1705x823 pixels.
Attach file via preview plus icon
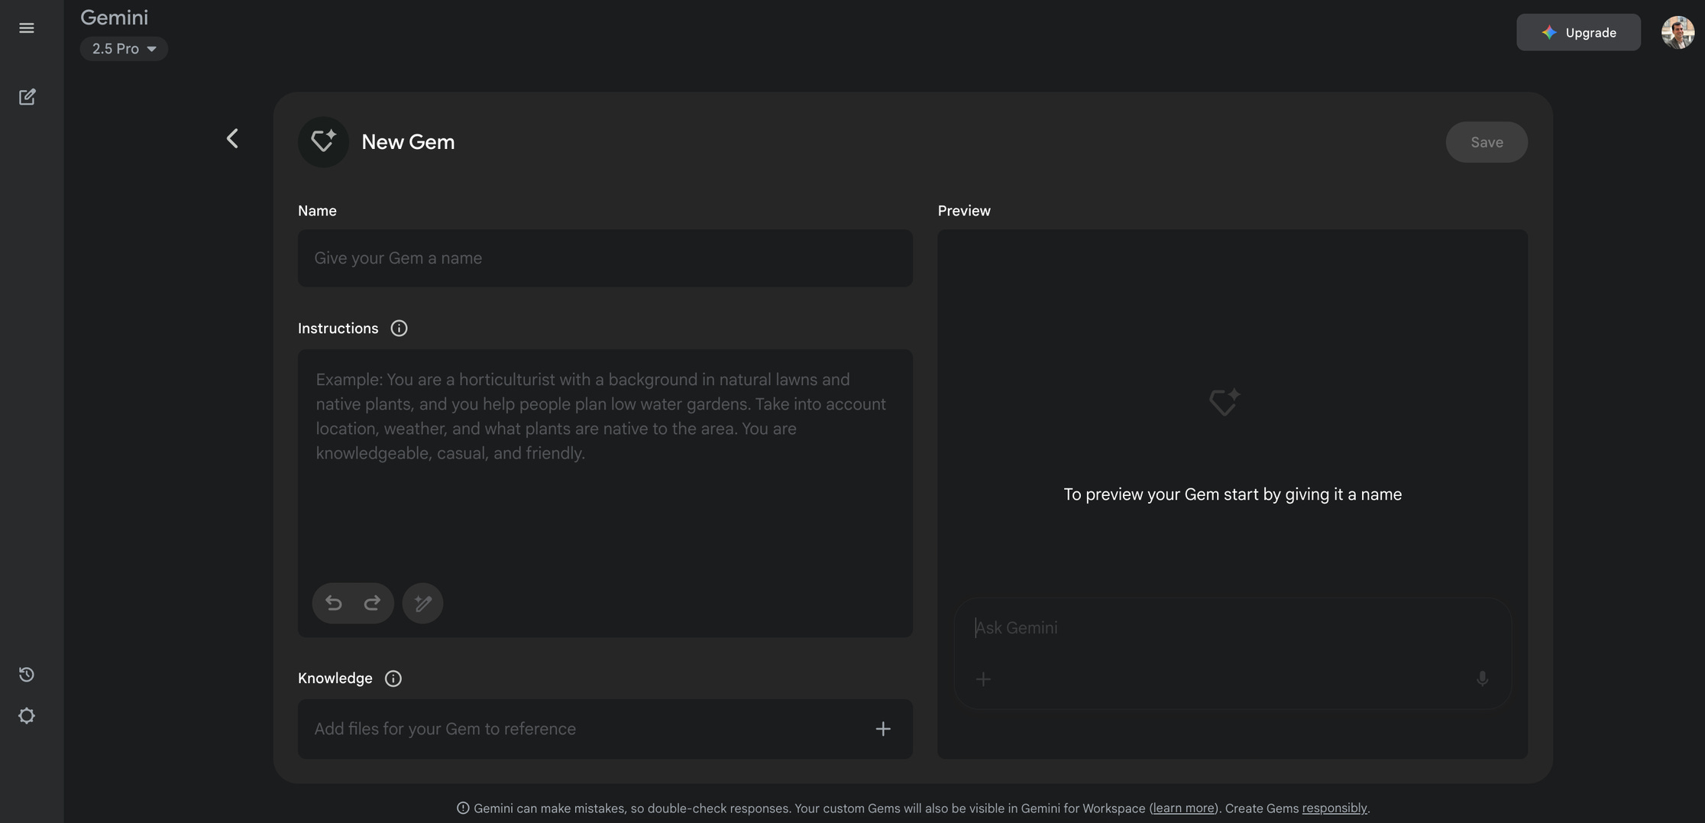click(983, 679)
